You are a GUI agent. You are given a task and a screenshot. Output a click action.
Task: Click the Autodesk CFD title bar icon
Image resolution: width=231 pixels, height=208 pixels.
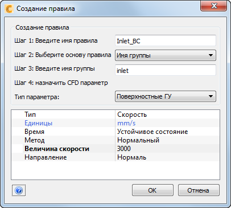9,9
